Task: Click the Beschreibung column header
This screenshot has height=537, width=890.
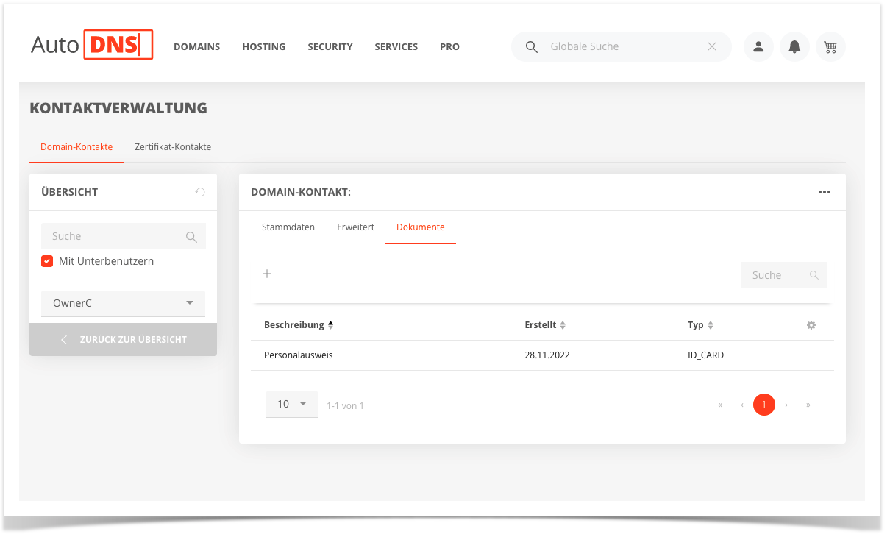Action: pos(294,325)
